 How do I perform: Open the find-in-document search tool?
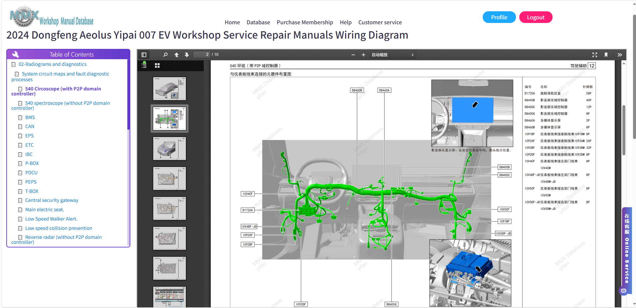[165, 55]
